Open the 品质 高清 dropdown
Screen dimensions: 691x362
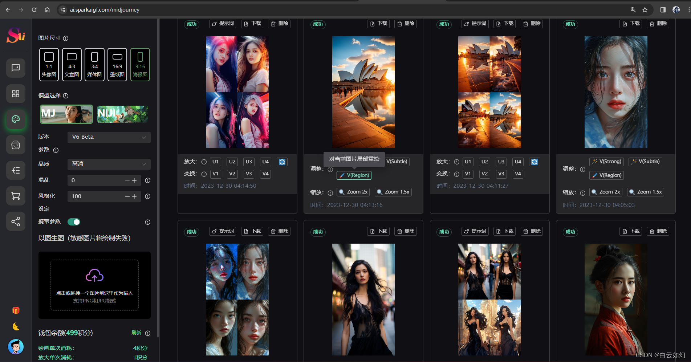(109, 164)
